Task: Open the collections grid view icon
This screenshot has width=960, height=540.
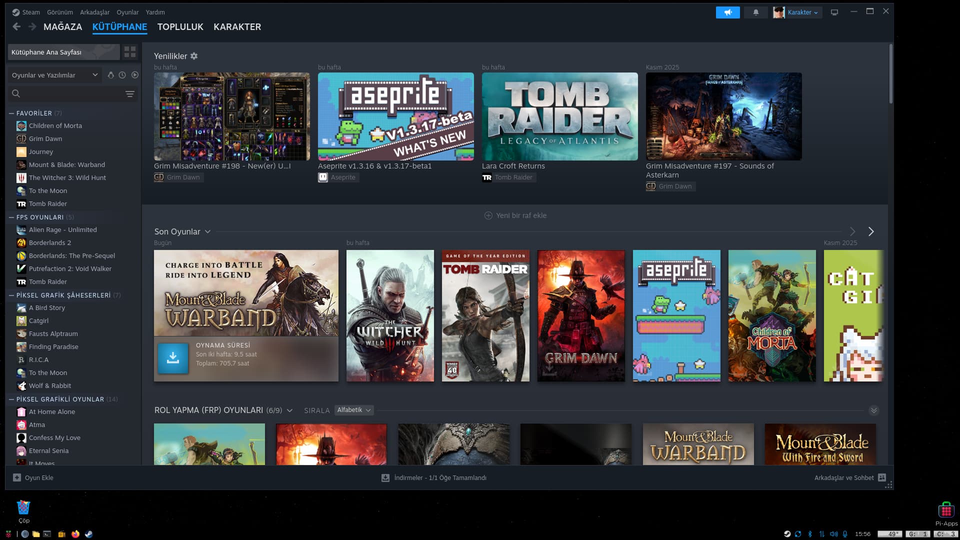Action: point(130,52)
